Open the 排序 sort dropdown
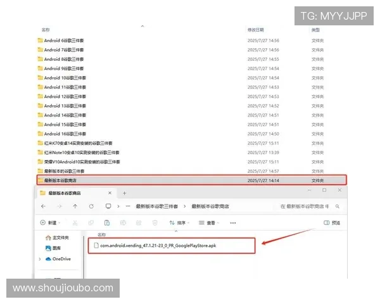 (x=179, y=223)
